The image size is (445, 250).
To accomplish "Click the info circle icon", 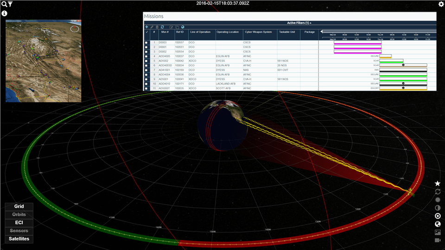I will [x=5, y=14].
